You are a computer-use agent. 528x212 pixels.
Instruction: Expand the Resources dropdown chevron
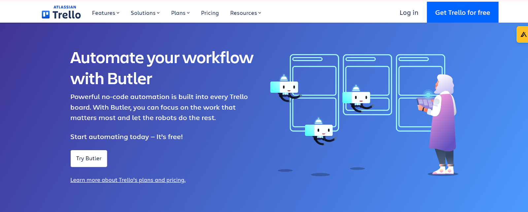pos(259,13)
